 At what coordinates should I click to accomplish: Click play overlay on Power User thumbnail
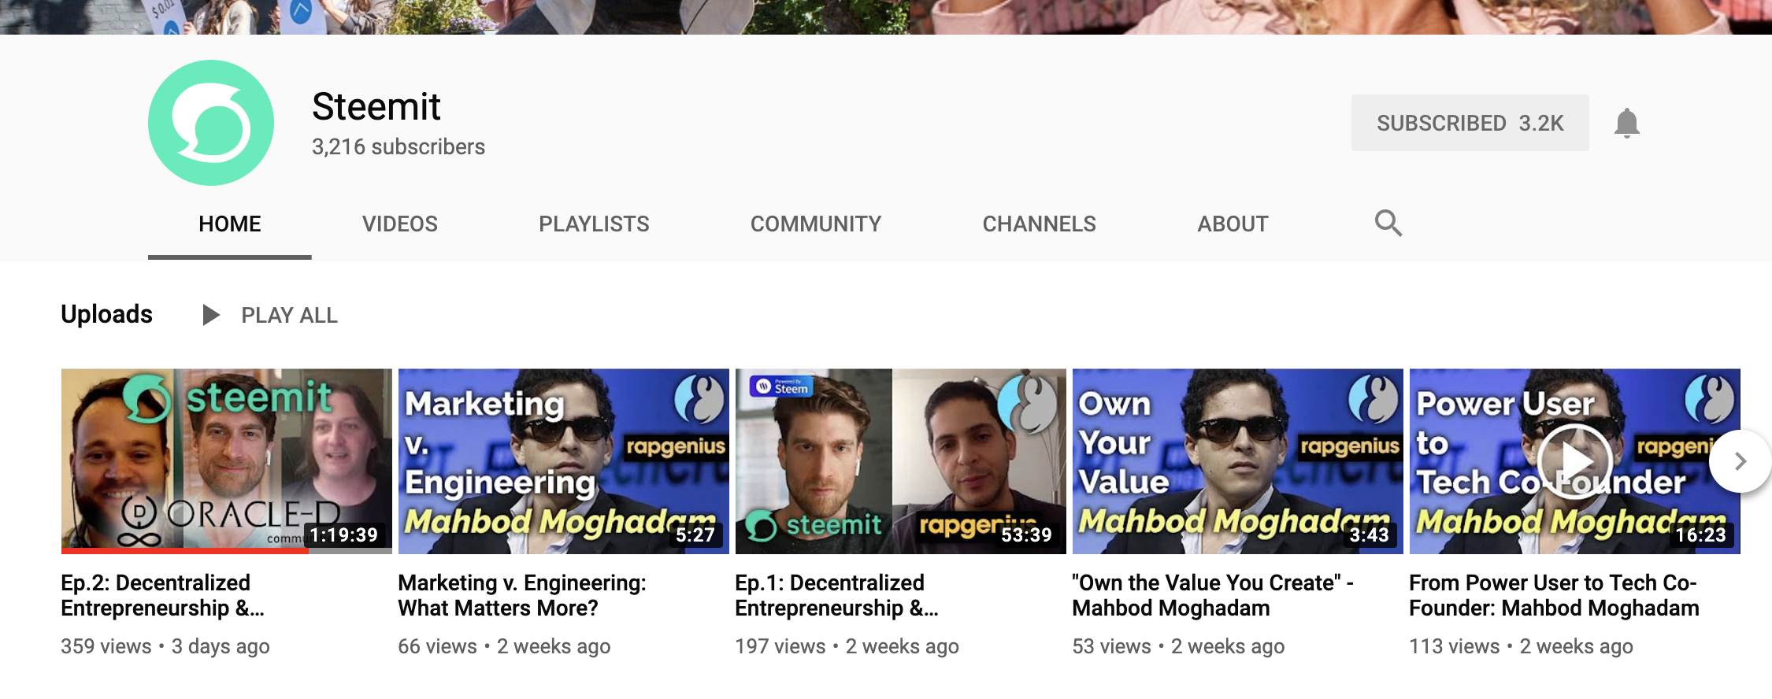1575,461
